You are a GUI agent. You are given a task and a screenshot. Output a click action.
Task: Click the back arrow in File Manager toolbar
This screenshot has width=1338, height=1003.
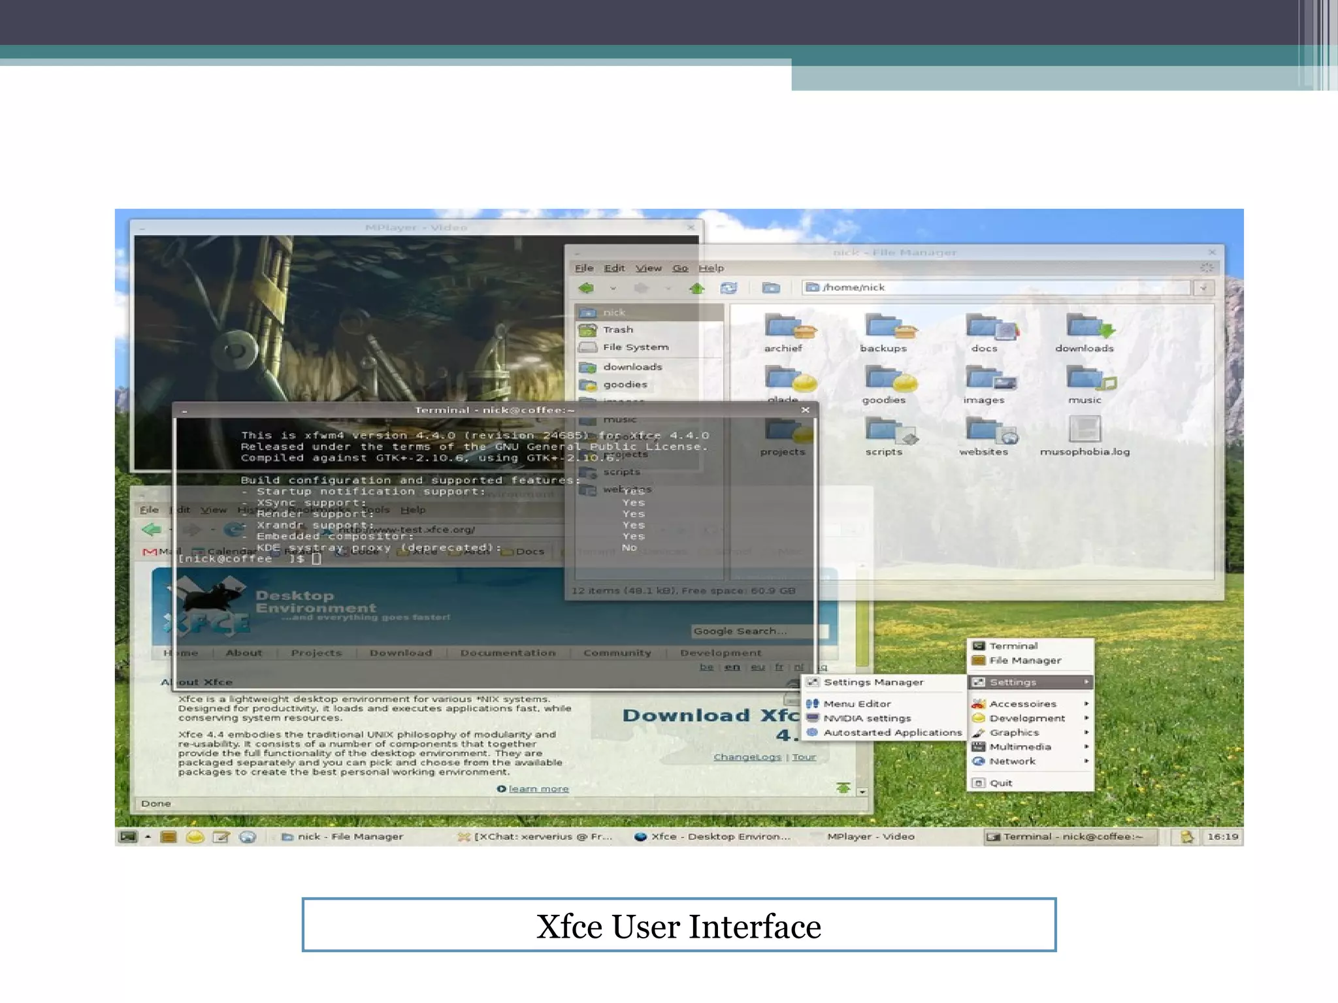tap(586, 288)
